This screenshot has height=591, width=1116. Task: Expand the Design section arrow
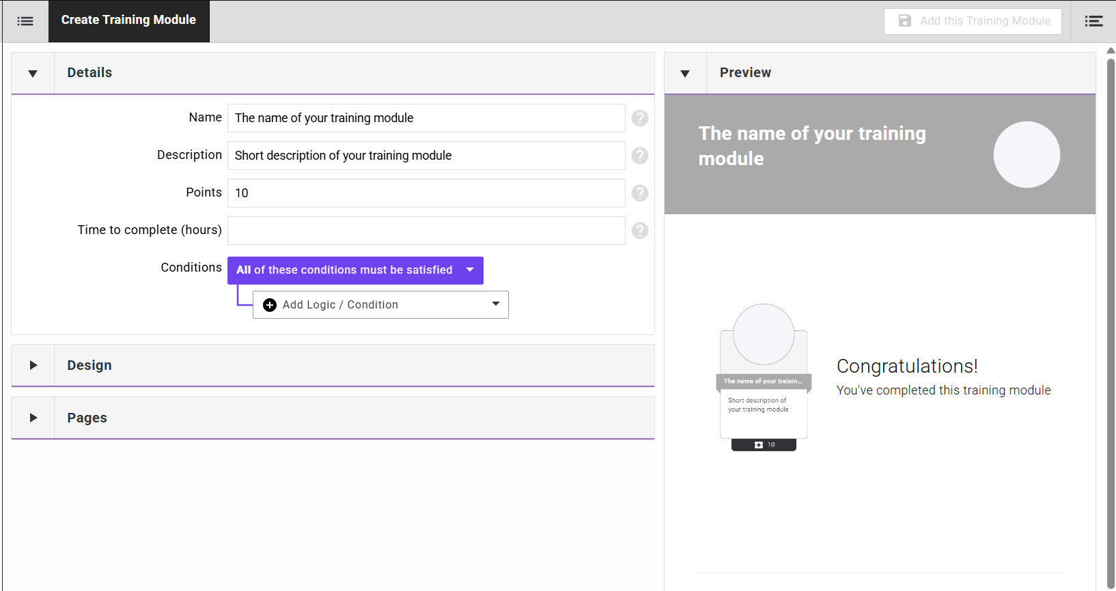click(33, 365)
